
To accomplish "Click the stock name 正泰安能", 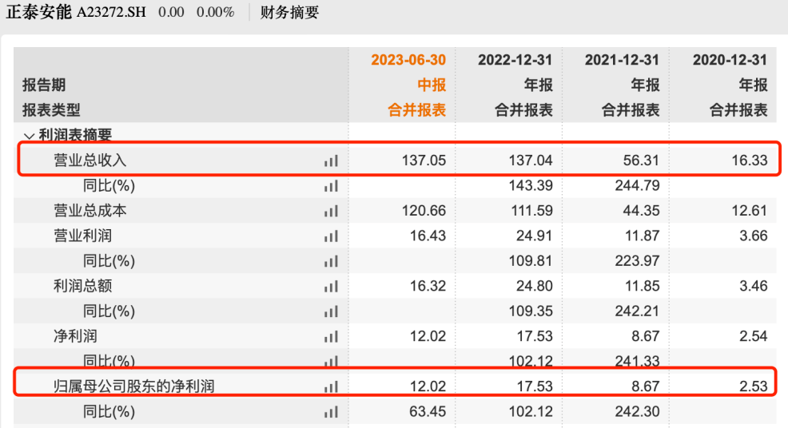I will coord(38,13).
